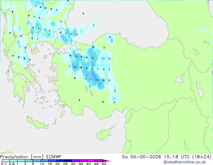Choose the 35–40 mm magenta swatch
The height and width of the screenshot is (165, 213).
[x=83, y=161]
